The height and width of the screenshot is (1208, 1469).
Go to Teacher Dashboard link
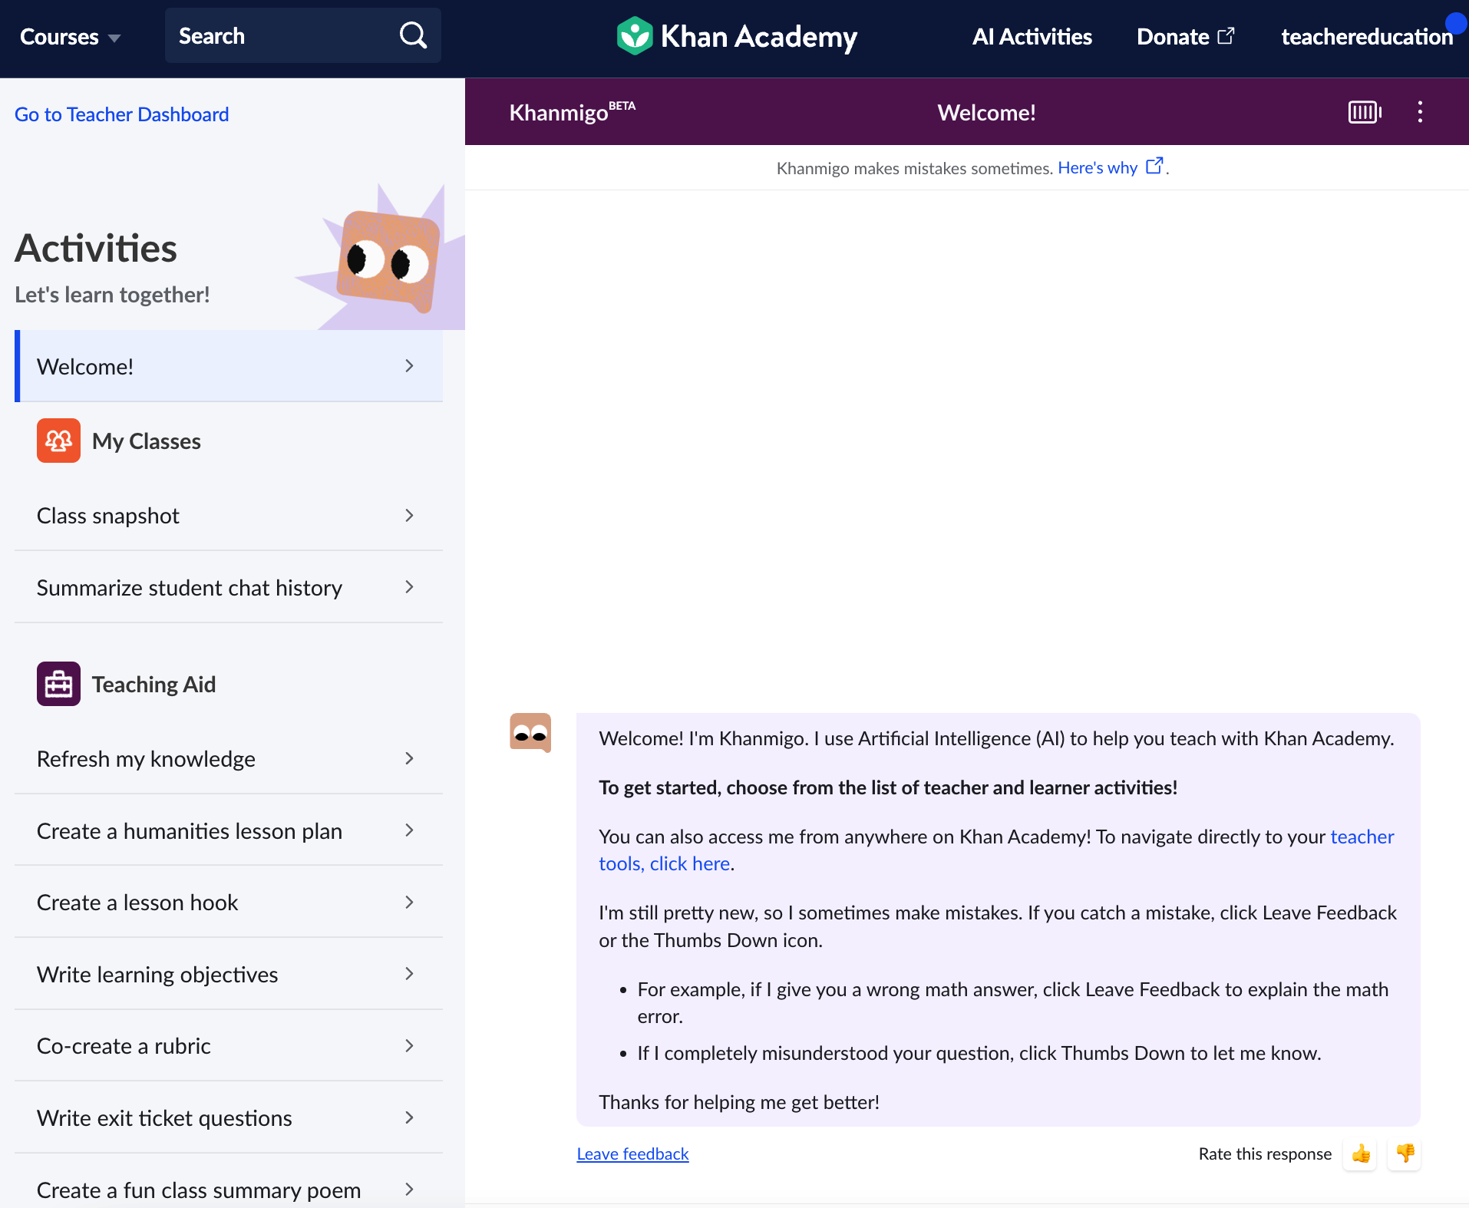pos(121,114)
